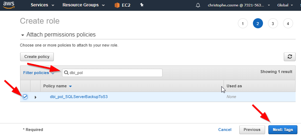Select step 2 circle
Image resolution: width=301 pixels, height=136 pixels.
coord(258,24)
